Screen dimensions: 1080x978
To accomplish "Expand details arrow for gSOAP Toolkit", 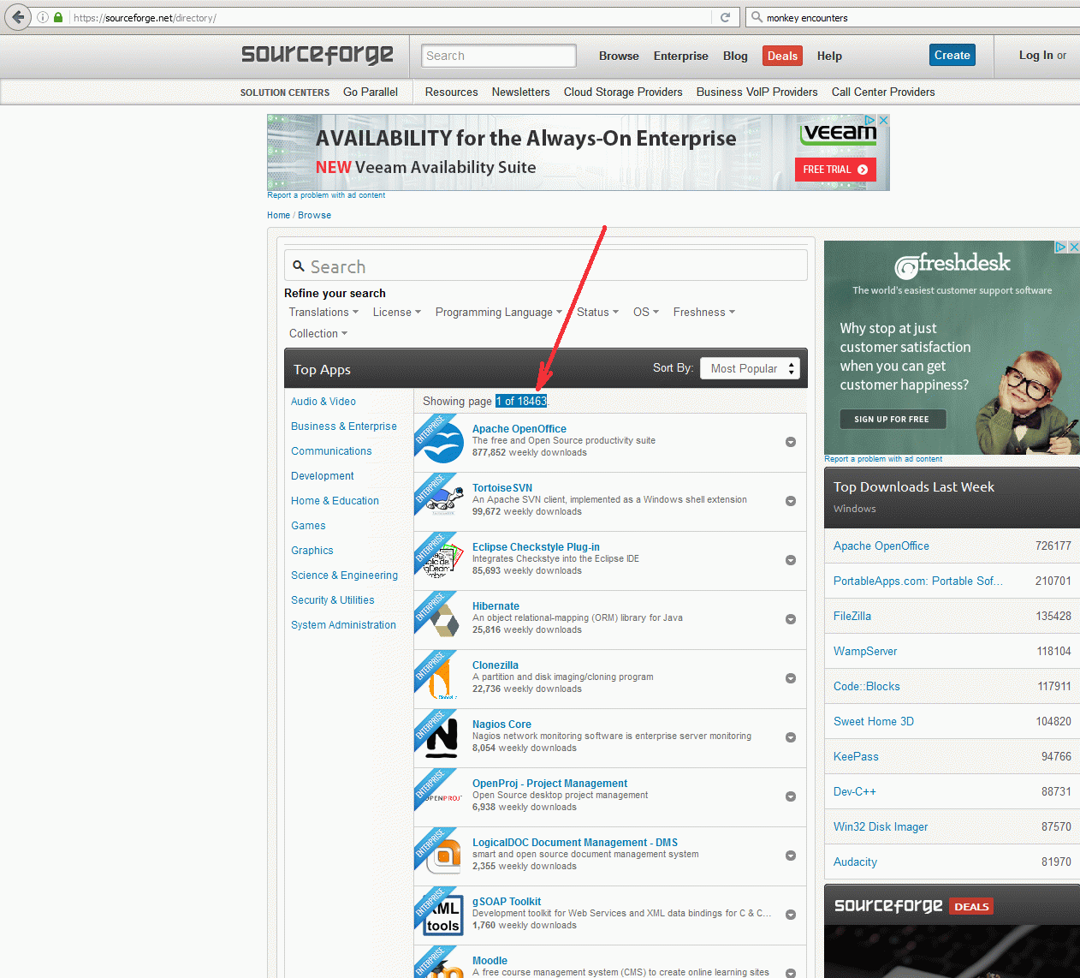I will (x=791, y=915).
